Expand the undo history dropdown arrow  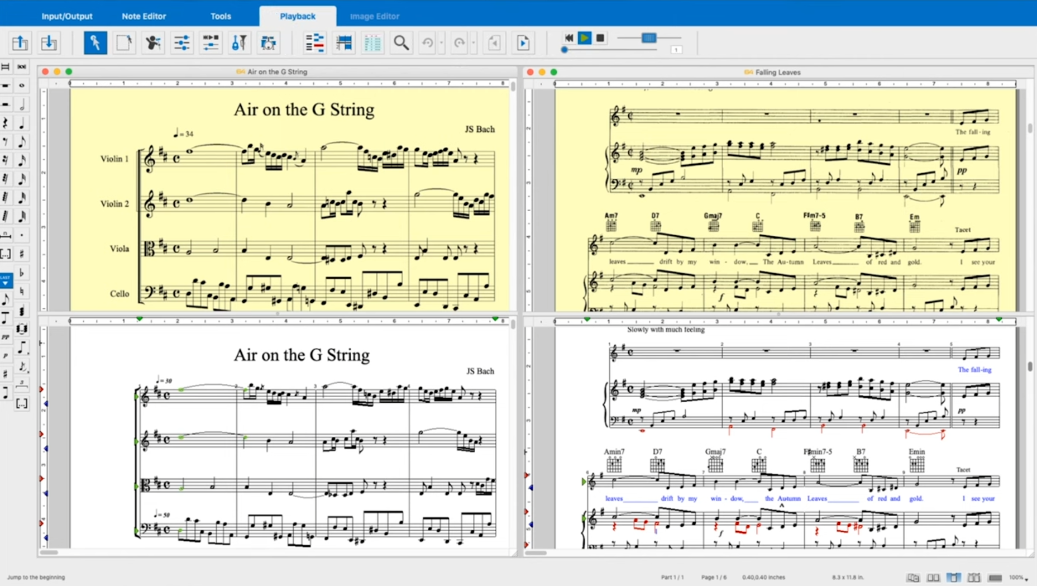(x=441, y=43)
